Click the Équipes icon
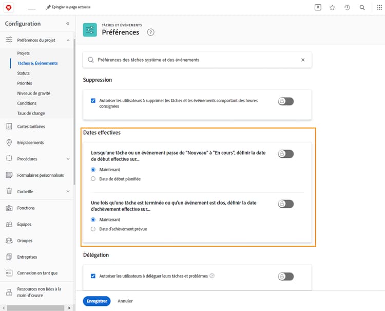 (x=9, y=224)
